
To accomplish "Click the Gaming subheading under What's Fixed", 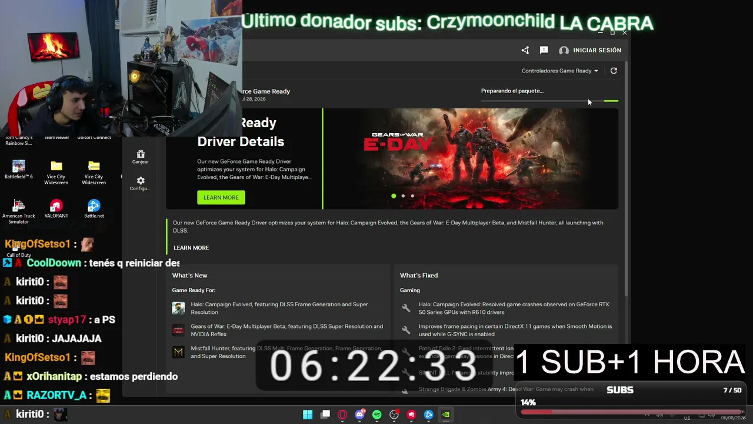I will 410,290.
